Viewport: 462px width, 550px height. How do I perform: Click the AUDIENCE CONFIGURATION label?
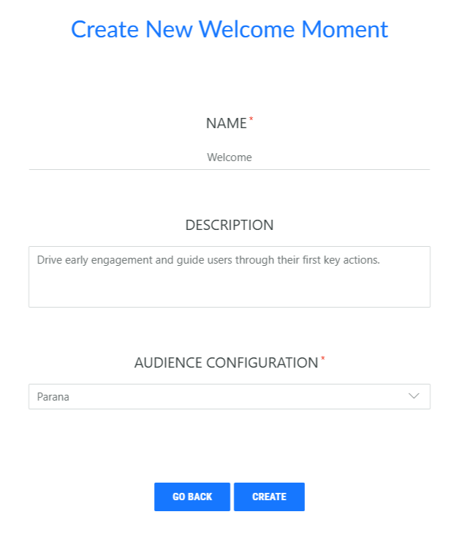coord(227,363)
